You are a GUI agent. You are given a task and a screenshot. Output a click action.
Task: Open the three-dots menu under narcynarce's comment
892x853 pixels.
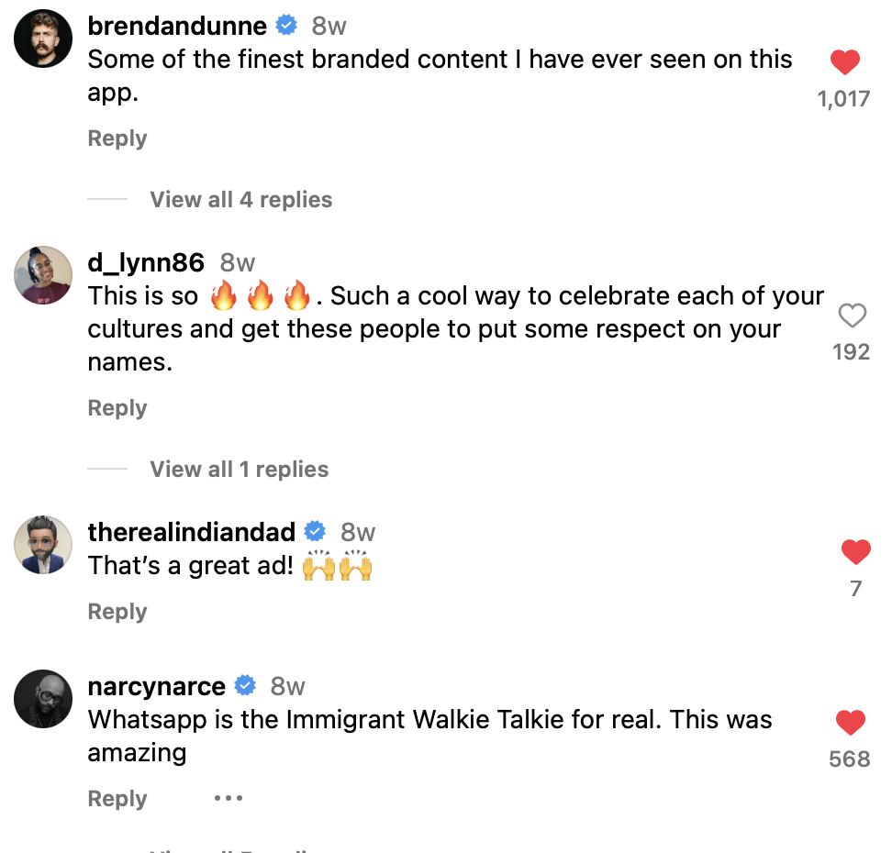pos(229,798)
